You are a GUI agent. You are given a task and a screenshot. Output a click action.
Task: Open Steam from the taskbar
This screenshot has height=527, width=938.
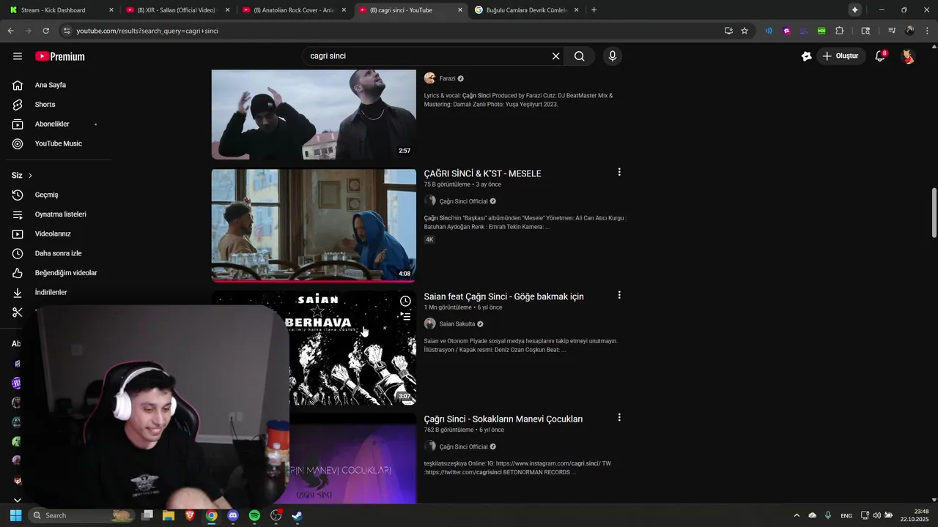(x=297, y=515)
